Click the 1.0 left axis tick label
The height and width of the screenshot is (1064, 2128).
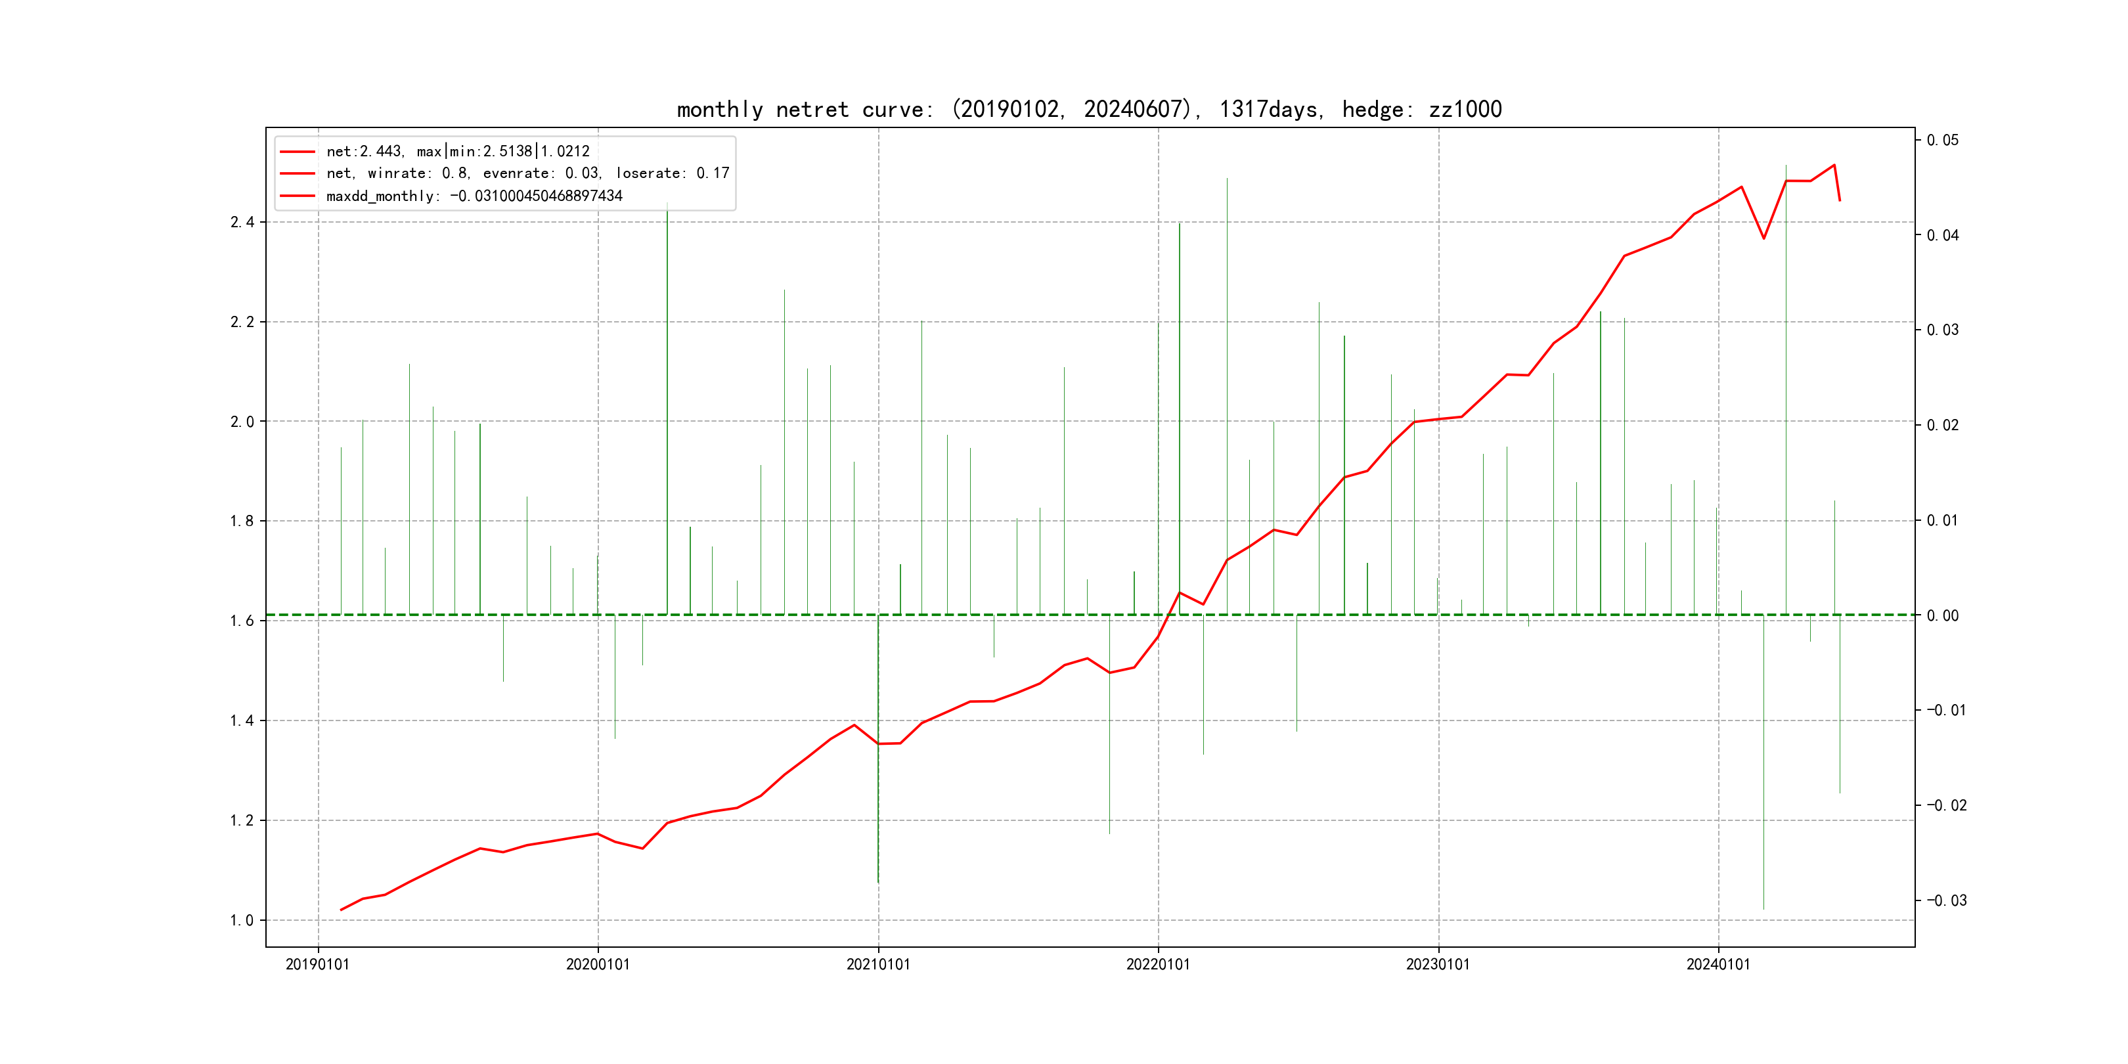242,920
